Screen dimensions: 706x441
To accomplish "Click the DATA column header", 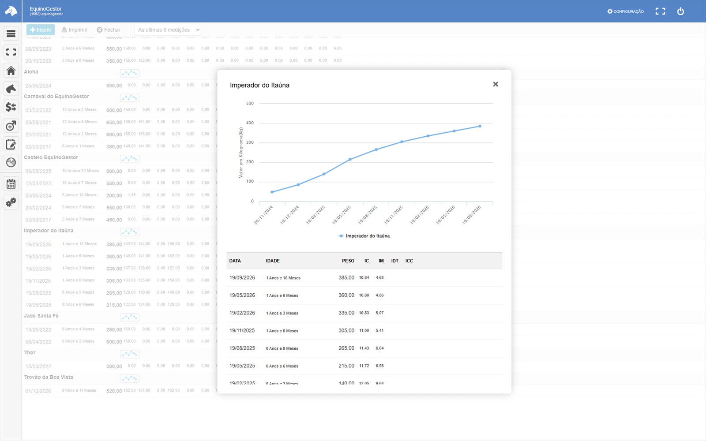I will [235, 261].
